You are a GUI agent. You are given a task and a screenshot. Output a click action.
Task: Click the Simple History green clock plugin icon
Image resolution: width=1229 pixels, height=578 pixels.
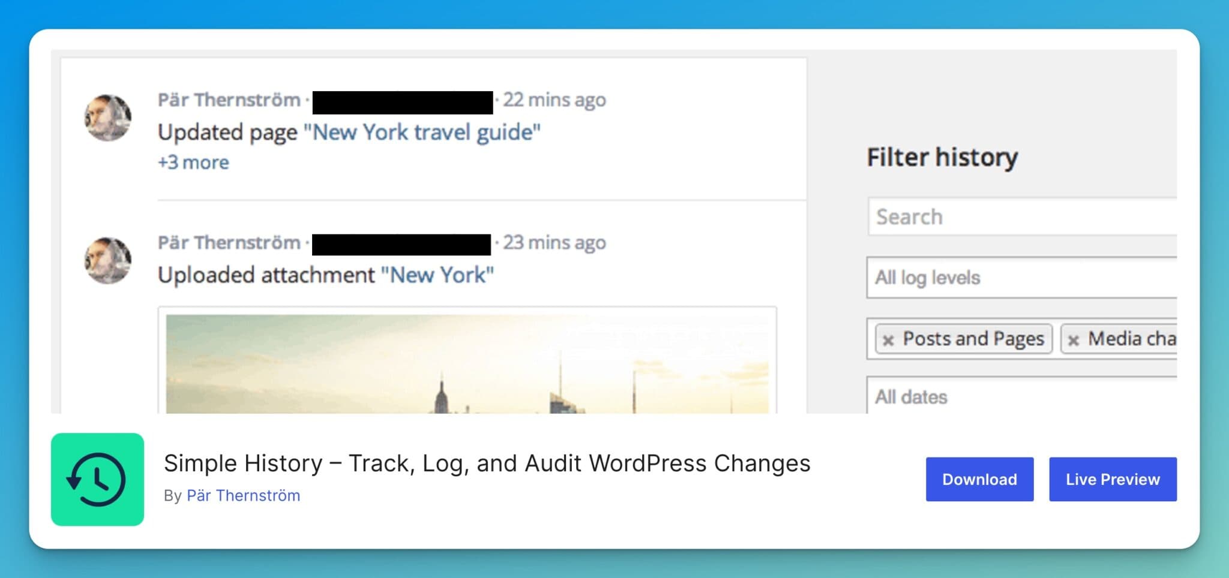(97, 478)
